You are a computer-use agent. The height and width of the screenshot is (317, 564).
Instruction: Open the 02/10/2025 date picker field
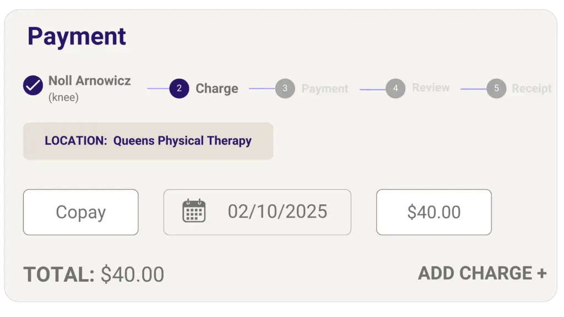coord(257,212)
